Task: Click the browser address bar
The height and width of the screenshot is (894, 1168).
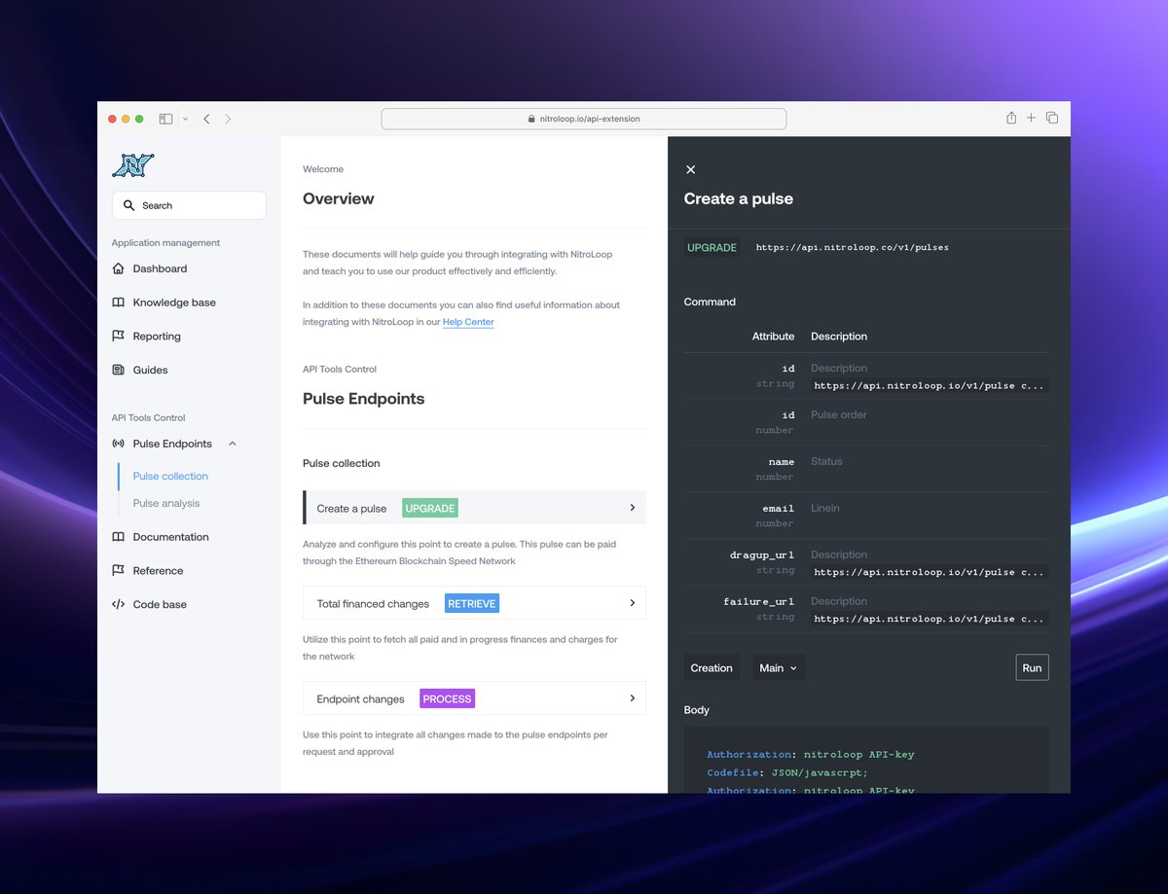Action: pos(584,119)
